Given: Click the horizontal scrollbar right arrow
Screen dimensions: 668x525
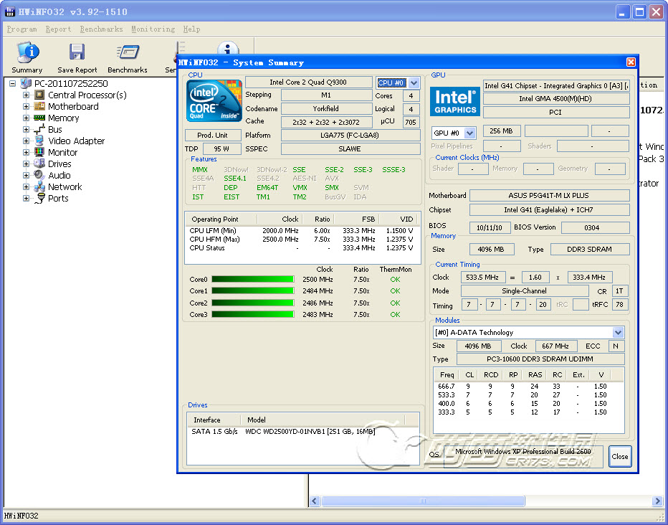Looking at the screenshot, I should pos(657,501).
